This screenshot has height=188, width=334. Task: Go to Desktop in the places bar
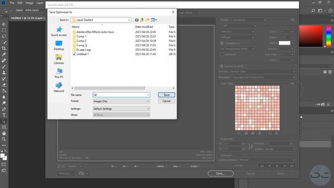pos(59,45)
